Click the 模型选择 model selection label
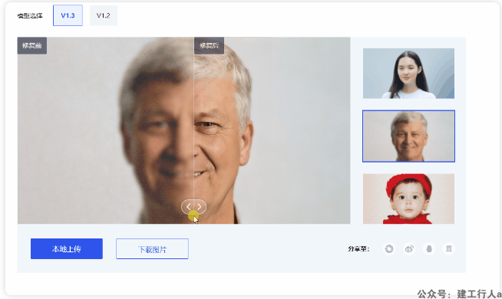This screenshot has width=502, height=299. [x=30, y=15]
